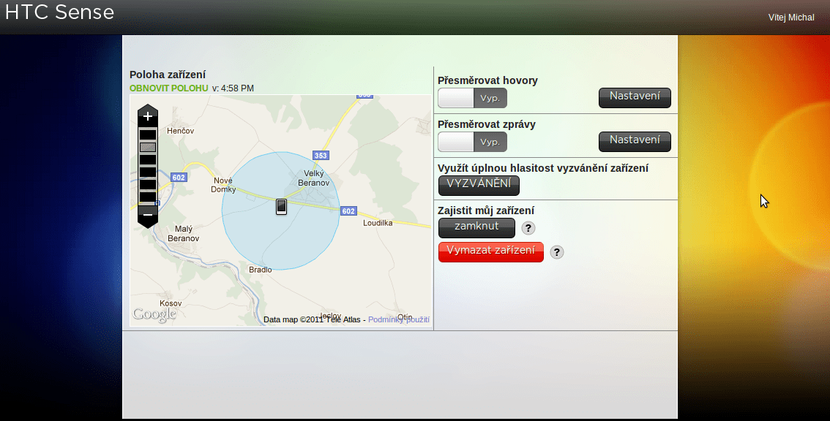The image size is (830, 421).
Task: Zoom in on the map with plus button
Action: (148, 115)
